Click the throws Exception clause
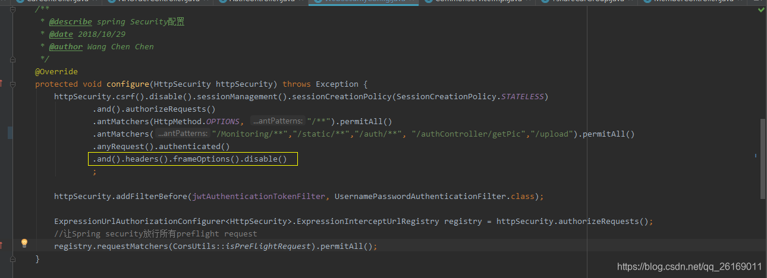 click(x=320, y=84)
